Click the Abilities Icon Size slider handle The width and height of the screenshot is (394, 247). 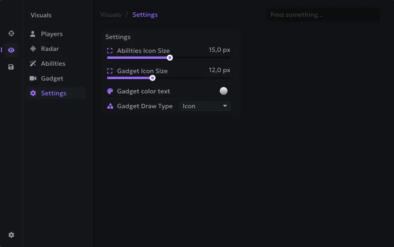point(170,58)
